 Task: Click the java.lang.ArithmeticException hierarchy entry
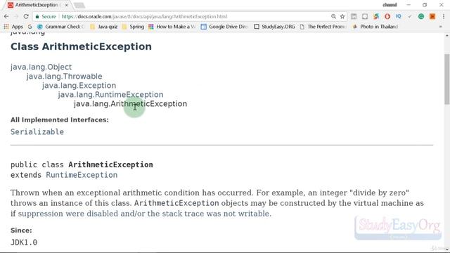[x=130, y=104]
